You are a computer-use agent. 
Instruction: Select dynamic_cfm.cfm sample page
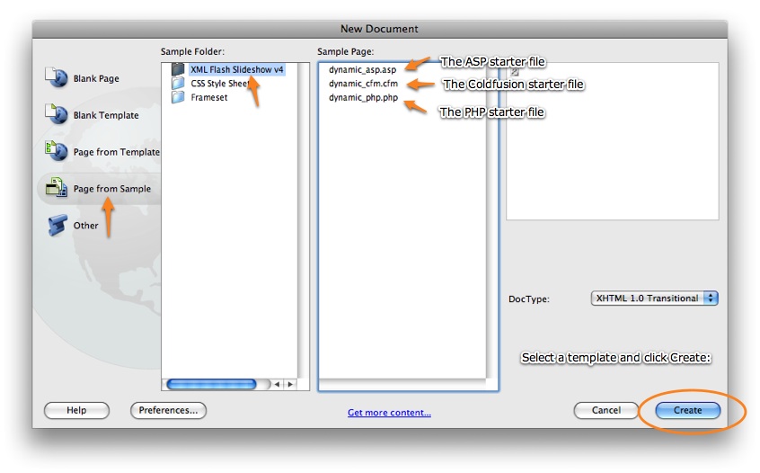[x=363, y=84]
